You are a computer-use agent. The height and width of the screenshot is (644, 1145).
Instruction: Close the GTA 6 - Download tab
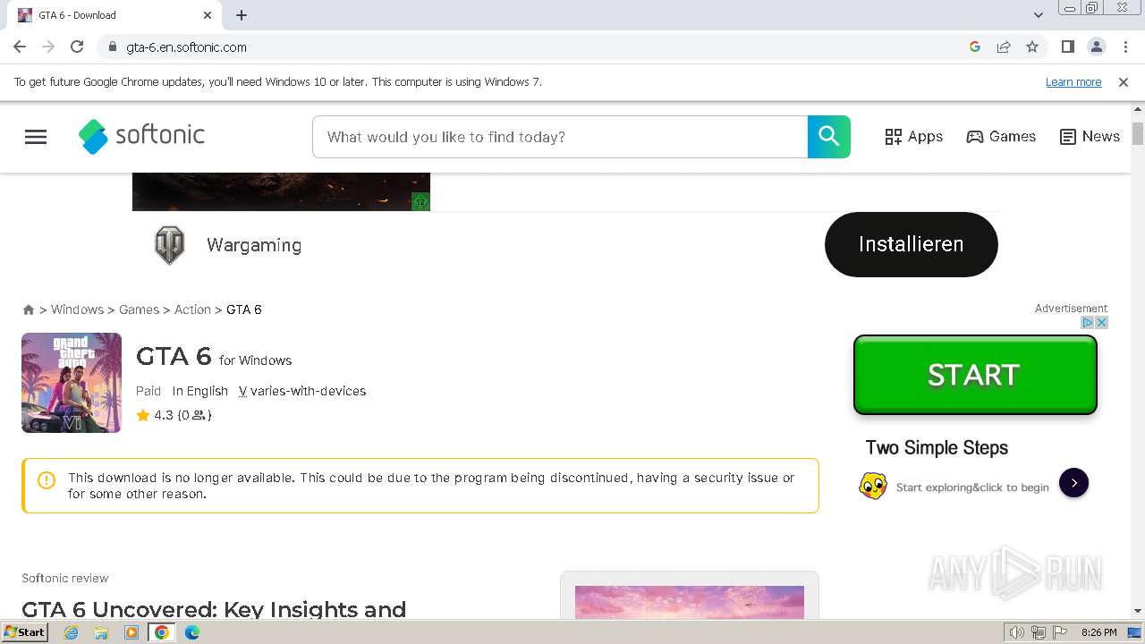(208, 15)
